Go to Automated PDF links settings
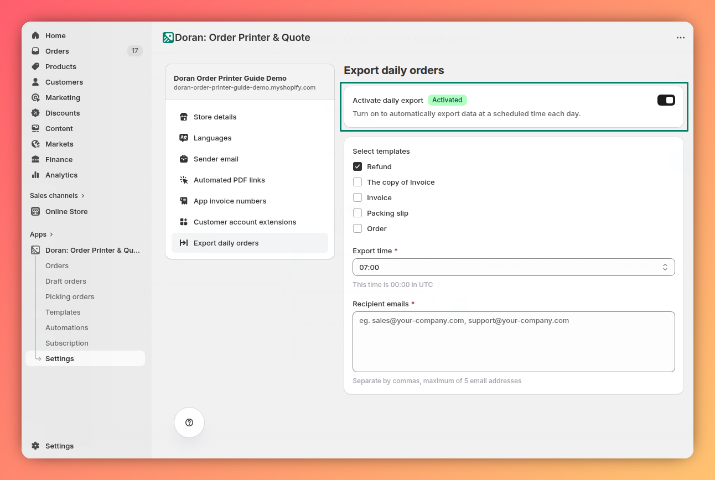 (250, 180)
